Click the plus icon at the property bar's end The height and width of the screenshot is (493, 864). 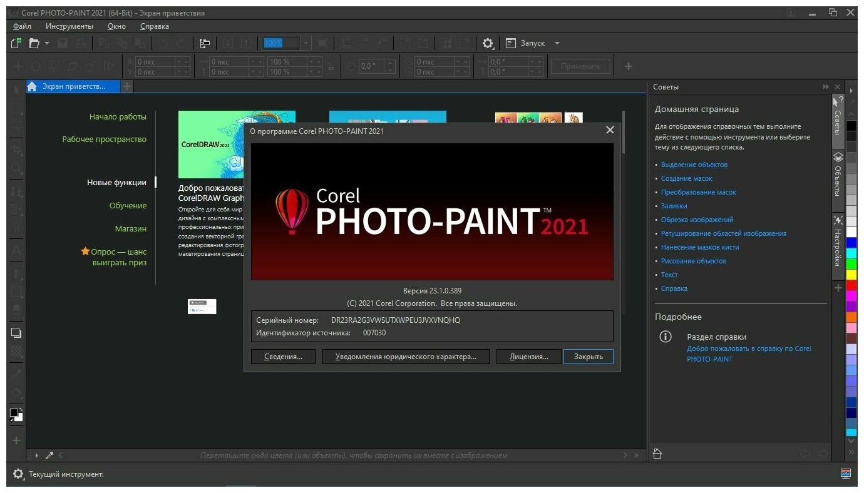point(629,66)
